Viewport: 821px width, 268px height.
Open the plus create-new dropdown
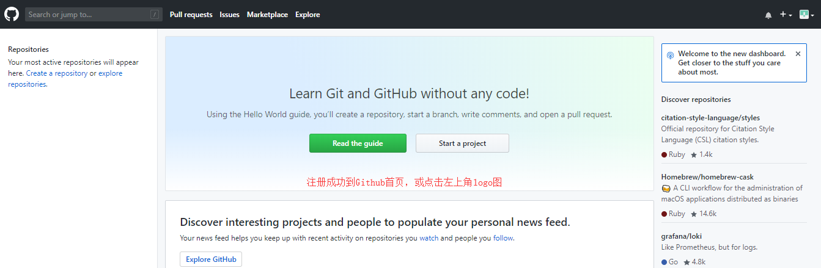point(786,15)
